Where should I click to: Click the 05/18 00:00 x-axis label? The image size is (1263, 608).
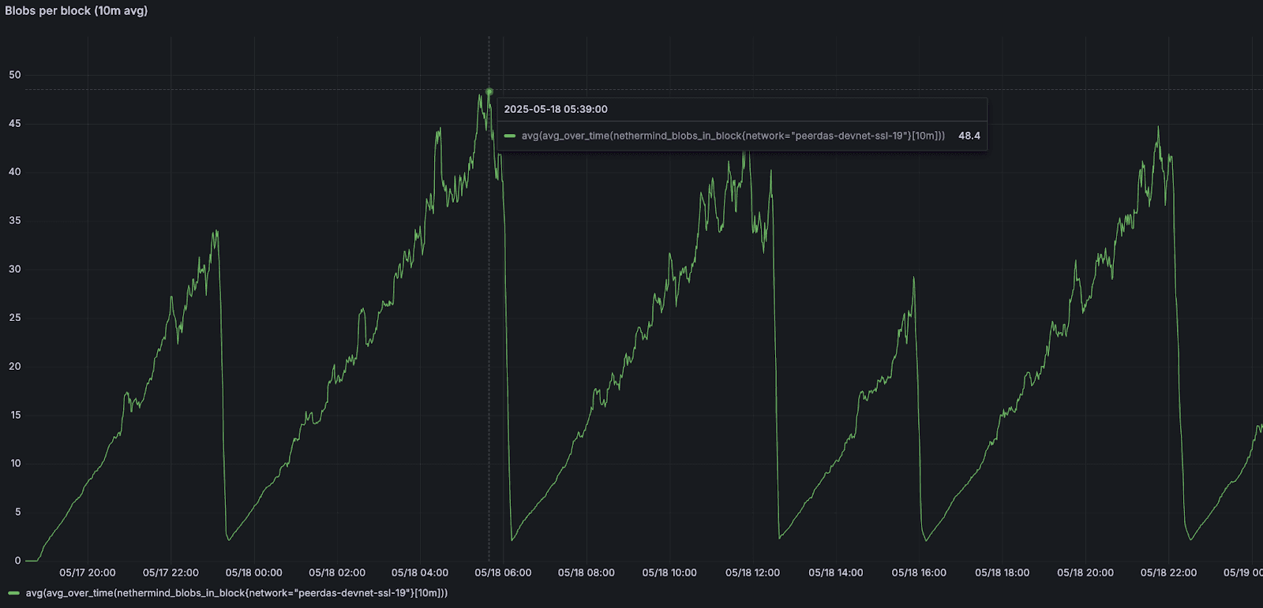tap(253, 573)
